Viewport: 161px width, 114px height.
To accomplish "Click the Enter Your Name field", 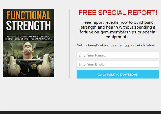I will coord(118,55).
